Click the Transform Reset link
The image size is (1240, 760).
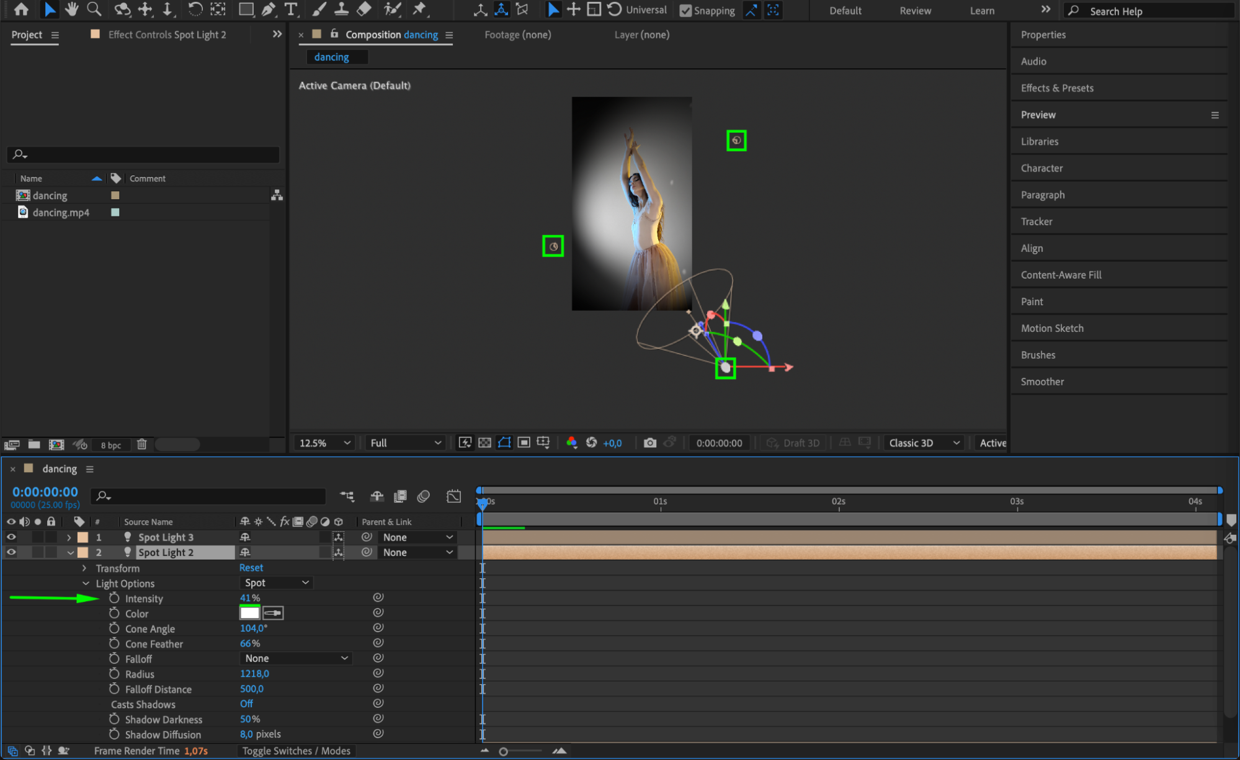point(251,568)
